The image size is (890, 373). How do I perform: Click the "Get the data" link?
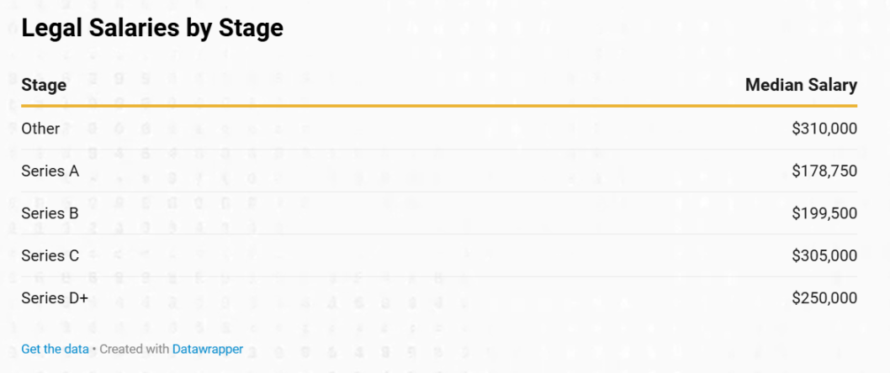coord(55,349)
